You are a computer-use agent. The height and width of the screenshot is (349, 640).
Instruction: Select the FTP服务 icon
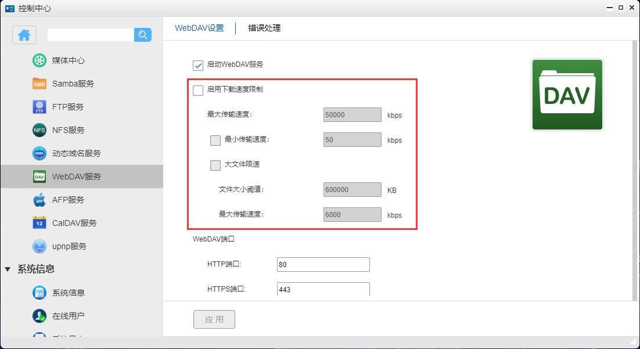point(39,107)
